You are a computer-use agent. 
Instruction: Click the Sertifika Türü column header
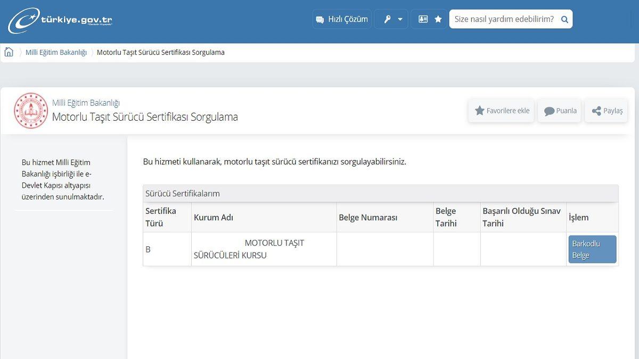(161, 217)
